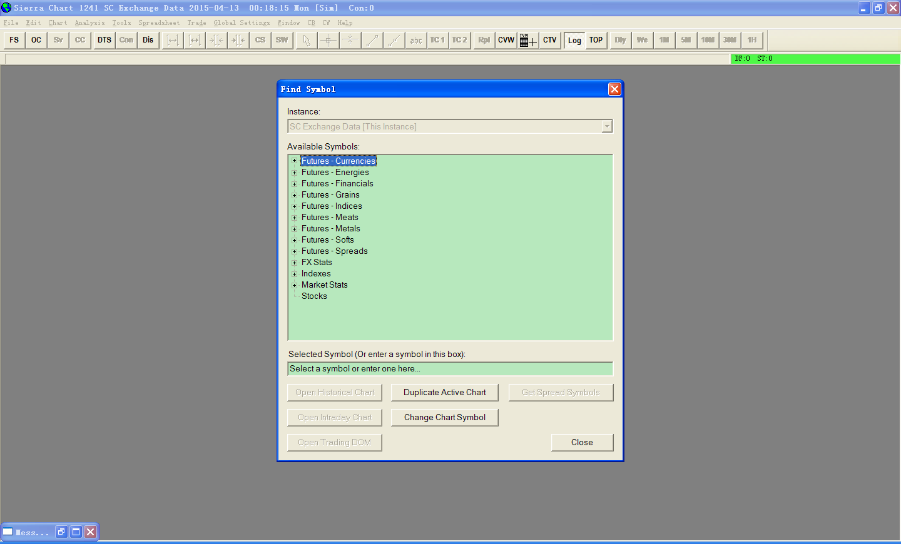Image resolution: width=901 pixels, height=544 pixels.
Task: Click the TC 1 toolbar button
Action: [x=437, y=40]
